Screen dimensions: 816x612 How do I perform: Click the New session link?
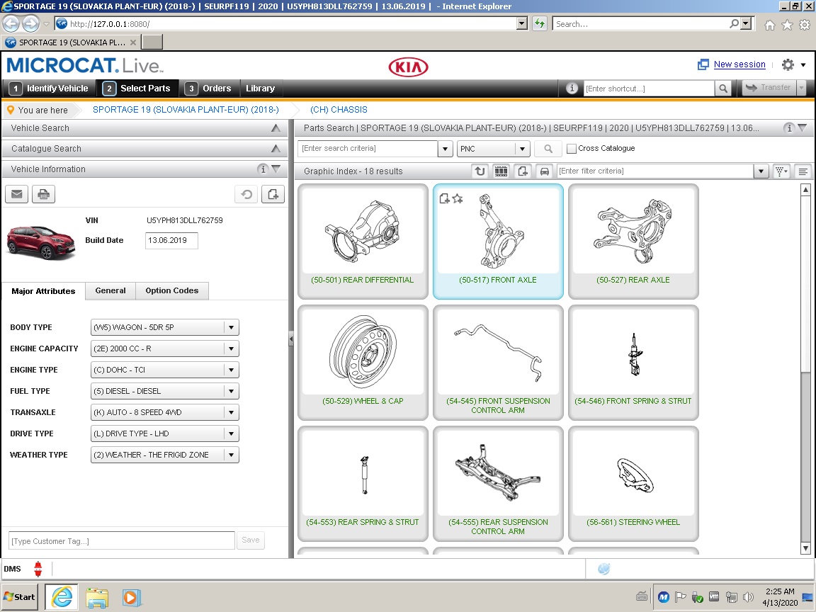pyautogui.click(x=739, y=64)
